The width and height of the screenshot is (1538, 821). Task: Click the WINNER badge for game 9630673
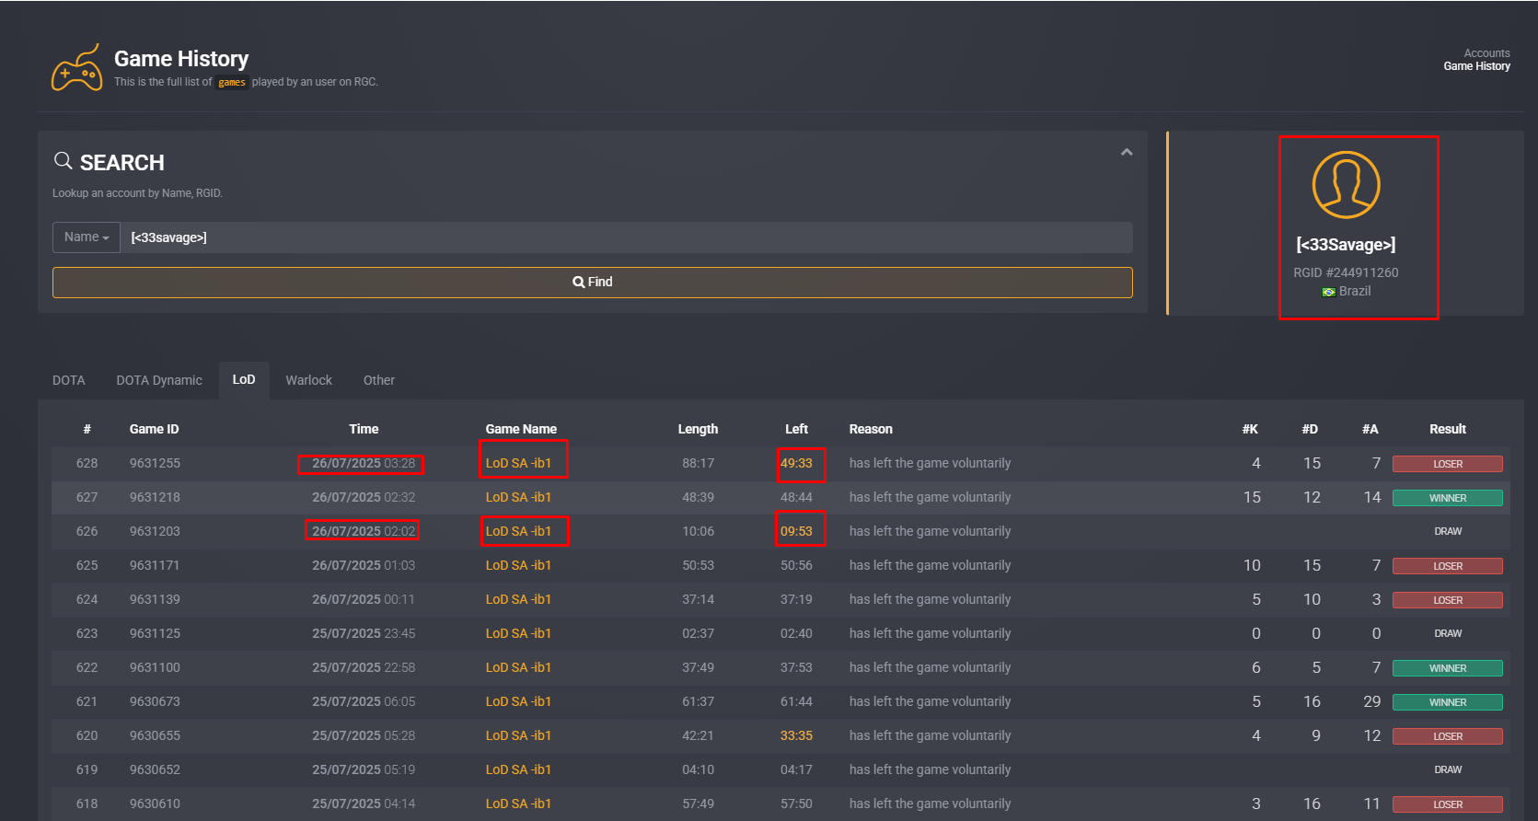coord(1448,702)
